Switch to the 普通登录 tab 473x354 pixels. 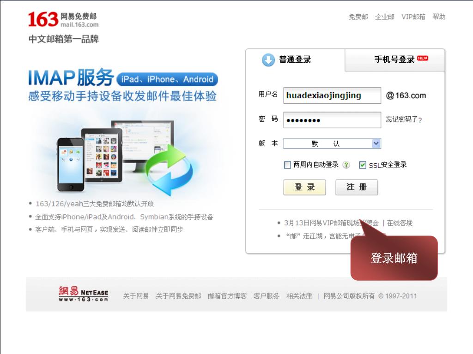click(x=295, y=59)
